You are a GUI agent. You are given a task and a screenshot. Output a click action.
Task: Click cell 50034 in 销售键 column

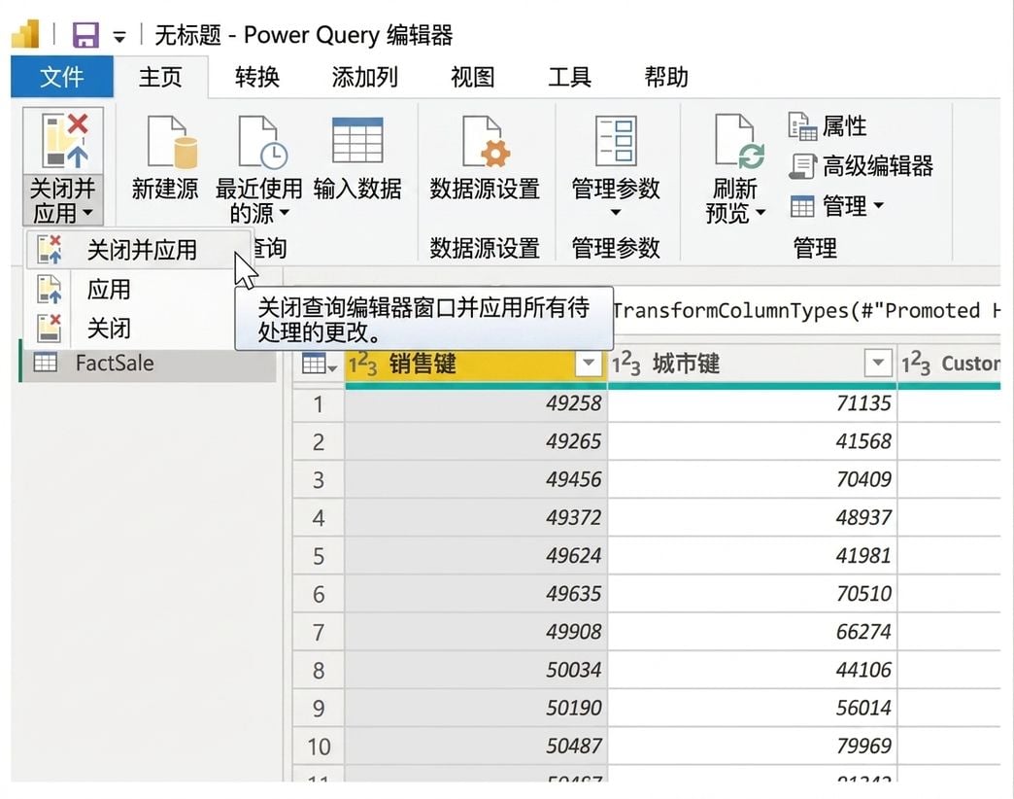pos(476,671)
